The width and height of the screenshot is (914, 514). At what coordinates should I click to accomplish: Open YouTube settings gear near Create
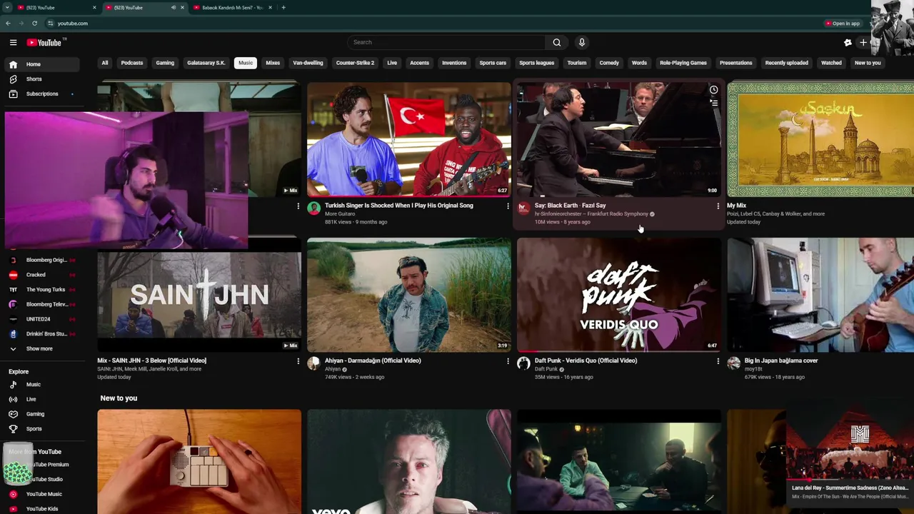click(x=848, y=43)
